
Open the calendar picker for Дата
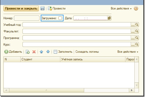109,18
